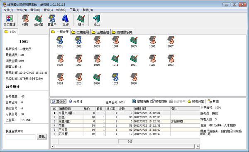
Task: Switch to the 二楼包厢 tab
Action: [x=81, y=32]
